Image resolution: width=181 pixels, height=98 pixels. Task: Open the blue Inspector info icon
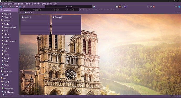tap(179, 7)
